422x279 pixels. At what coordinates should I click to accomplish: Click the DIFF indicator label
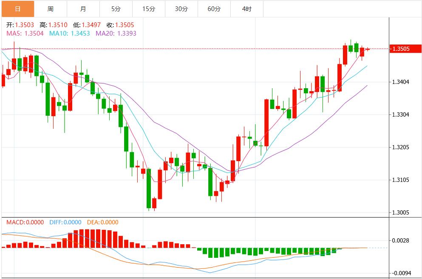65,222
